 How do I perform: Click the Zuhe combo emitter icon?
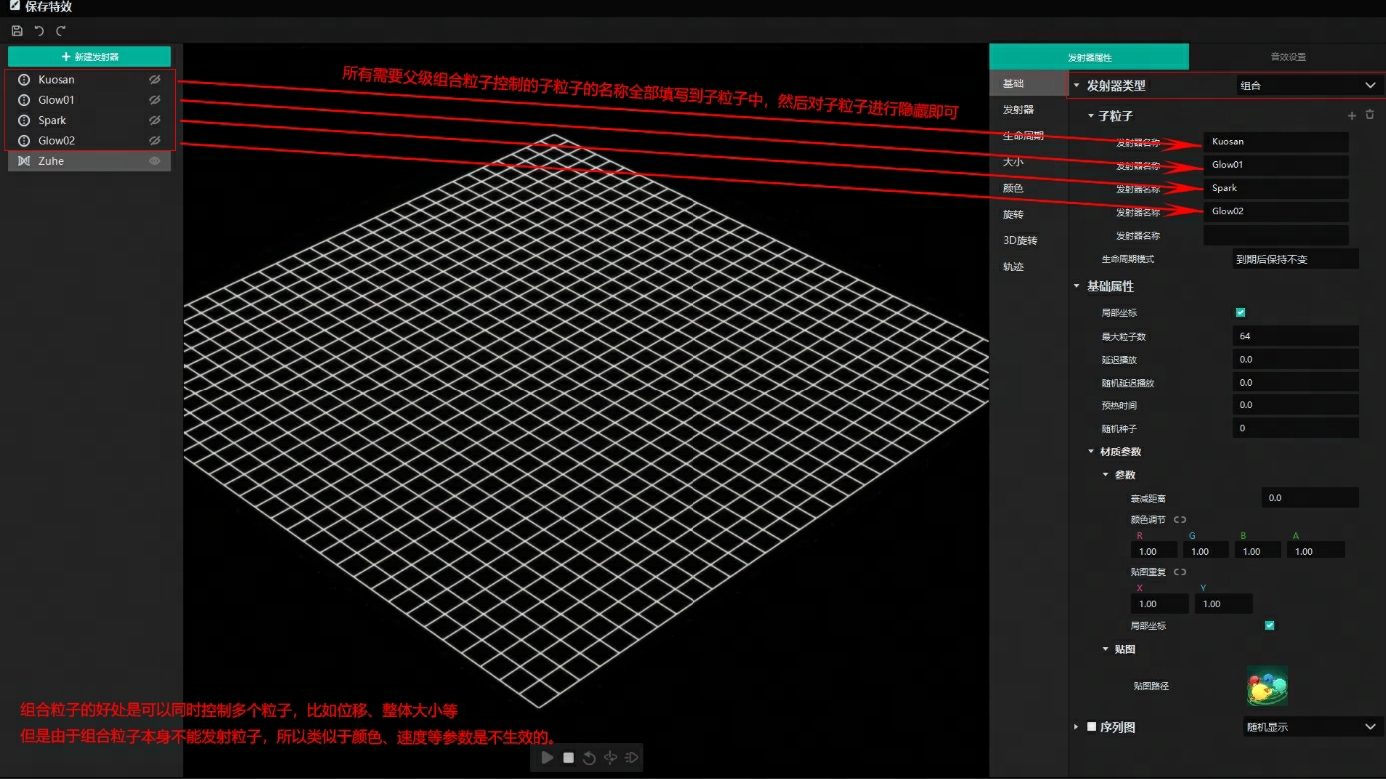(x=24, y=161)
